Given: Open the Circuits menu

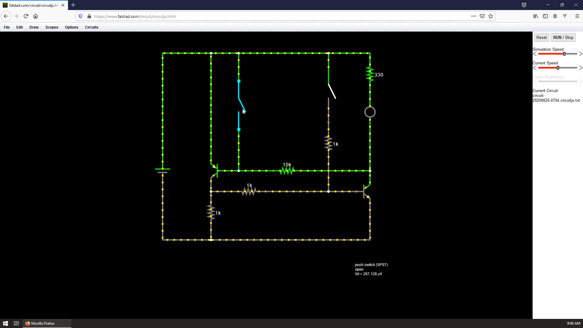Looking at the screenshot, I should [91, 27].
